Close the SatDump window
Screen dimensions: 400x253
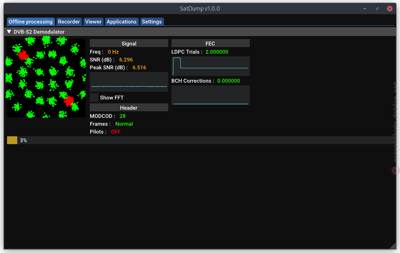point(390,9)
